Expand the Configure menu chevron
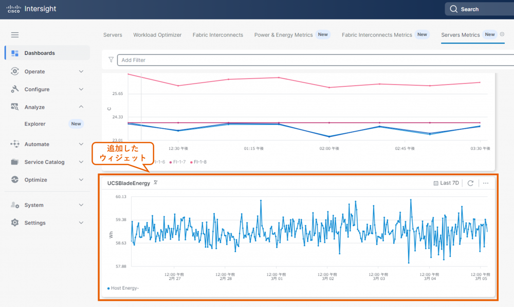 click(x=81, y=89)
